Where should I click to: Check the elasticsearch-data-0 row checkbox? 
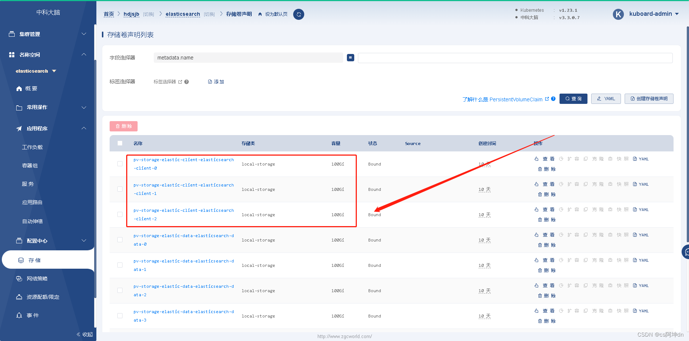click(x=120, y=240)
